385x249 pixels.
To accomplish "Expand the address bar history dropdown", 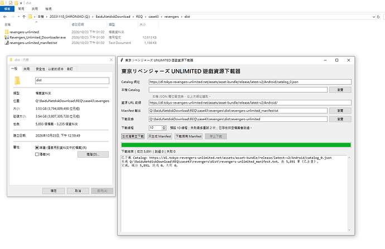I will pyautogui.click(x=374, y=17).
